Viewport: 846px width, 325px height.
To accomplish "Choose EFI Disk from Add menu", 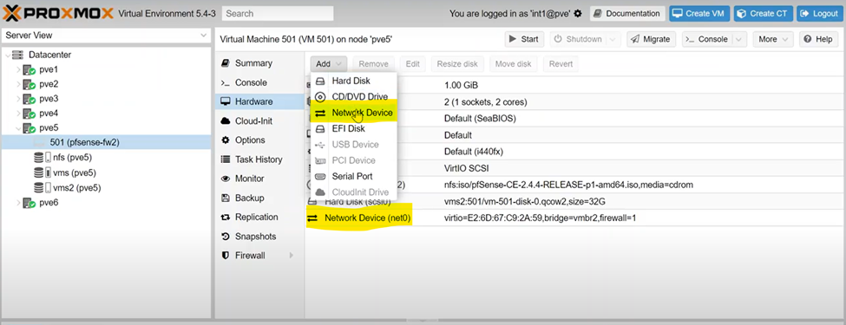I will coord(353,129).
